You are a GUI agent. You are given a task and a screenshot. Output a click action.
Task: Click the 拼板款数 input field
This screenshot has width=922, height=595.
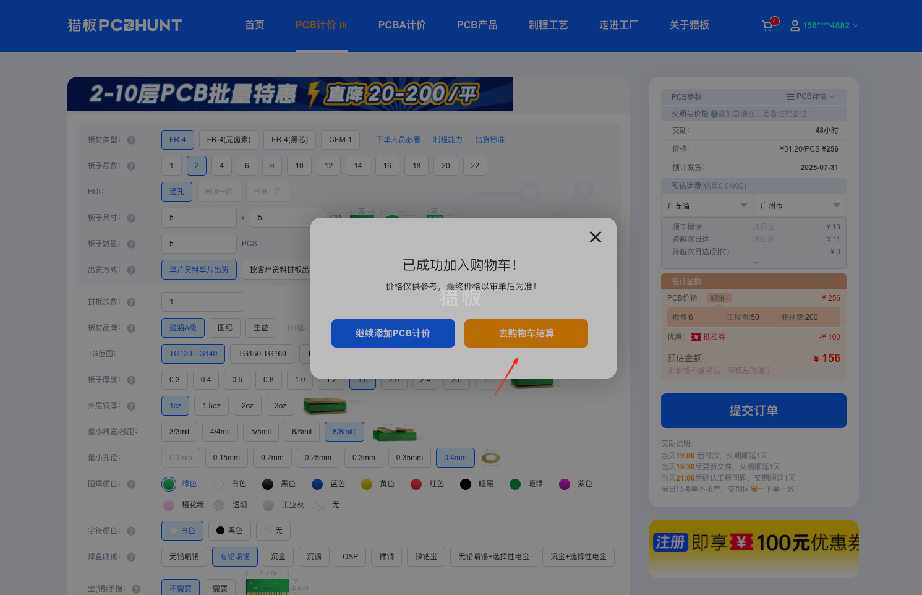click(x=202, y=301)
